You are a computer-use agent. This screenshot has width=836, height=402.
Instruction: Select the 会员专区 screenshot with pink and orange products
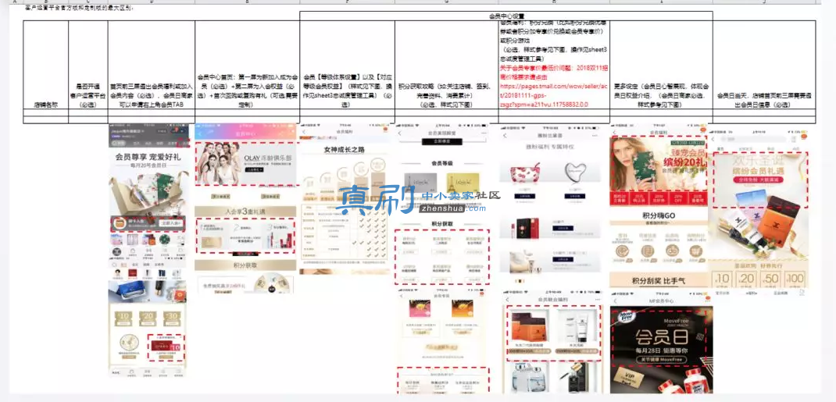[443, 341]
